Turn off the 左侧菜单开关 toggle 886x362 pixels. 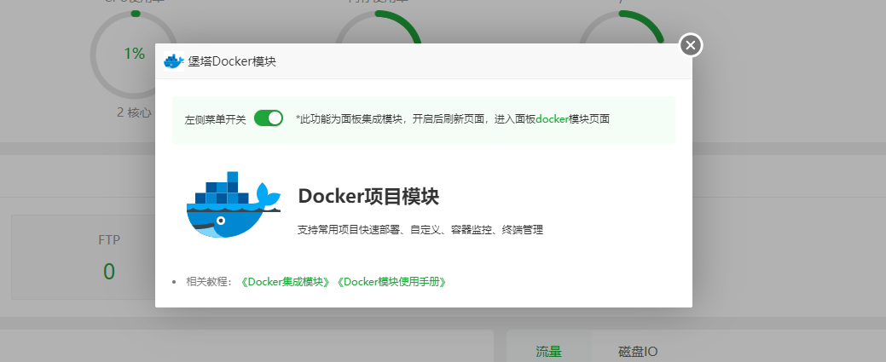[x=269, y=118]
